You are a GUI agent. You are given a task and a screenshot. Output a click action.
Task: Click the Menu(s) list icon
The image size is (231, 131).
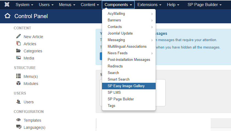point(18,76)
